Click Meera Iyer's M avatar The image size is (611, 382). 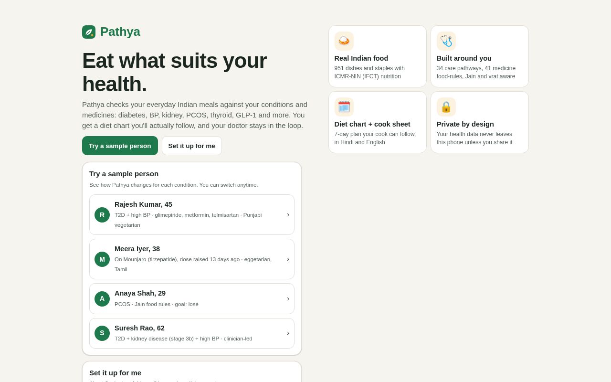point(102,259)
